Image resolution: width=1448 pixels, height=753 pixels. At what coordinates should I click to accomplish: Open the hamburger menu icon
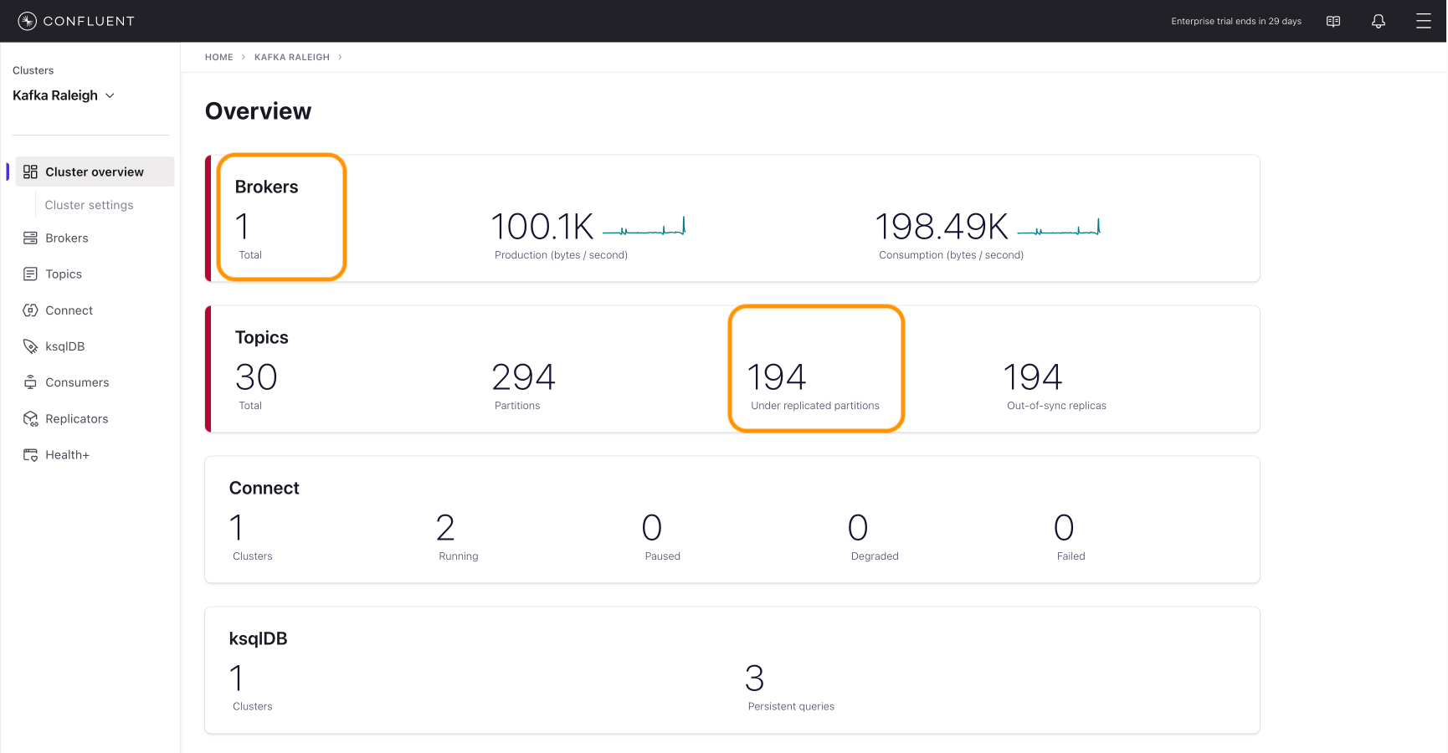(1423, 21)
